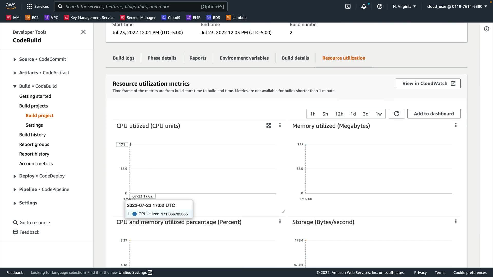The image size is (493, 277).
Task: Exit fullscreen on CPU utilized chart
Action: [x=269, y=125]
